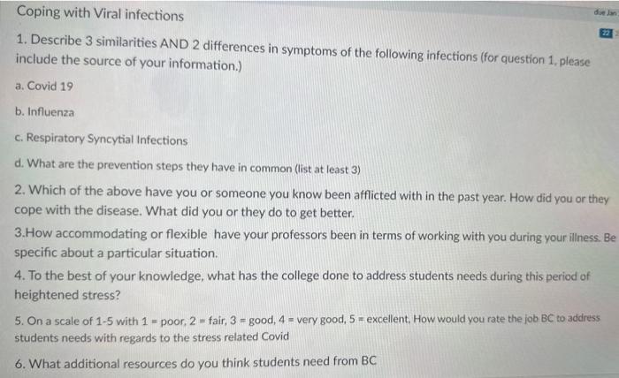This screenshot has height=378, width=619.
Task: Select 'c. Respiratory Syncytial Infections' item
Action: 101,139
